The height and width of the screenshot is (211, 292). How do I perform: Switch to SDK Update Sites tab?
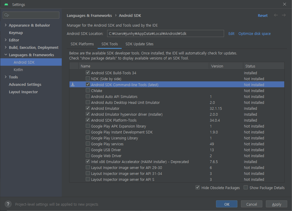[x=139, y=44]
